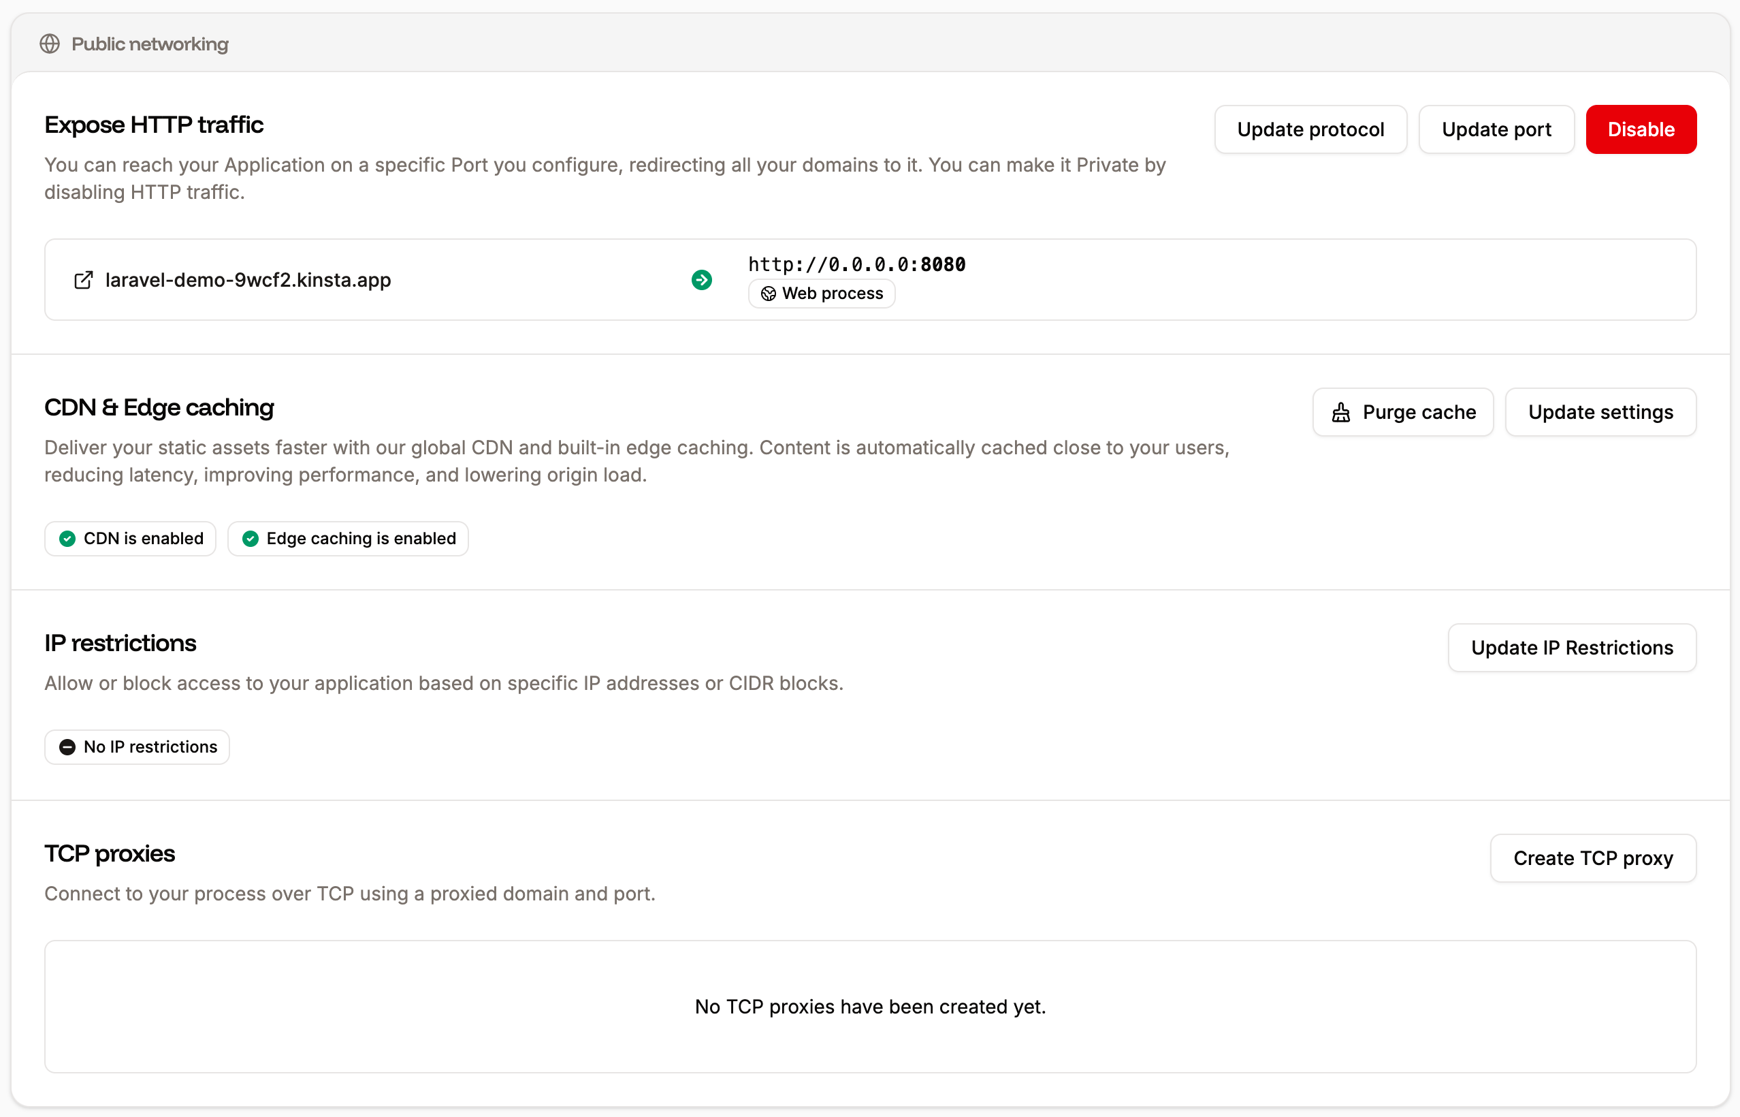Click the globe icon next to Public networking
This screenshot has height=1117, width=1740.
click(50, 44)
